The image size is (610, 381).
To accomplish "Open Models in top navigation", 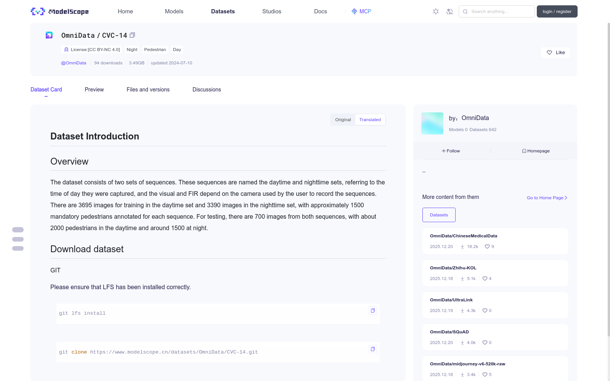I will (x=174, y=11).
